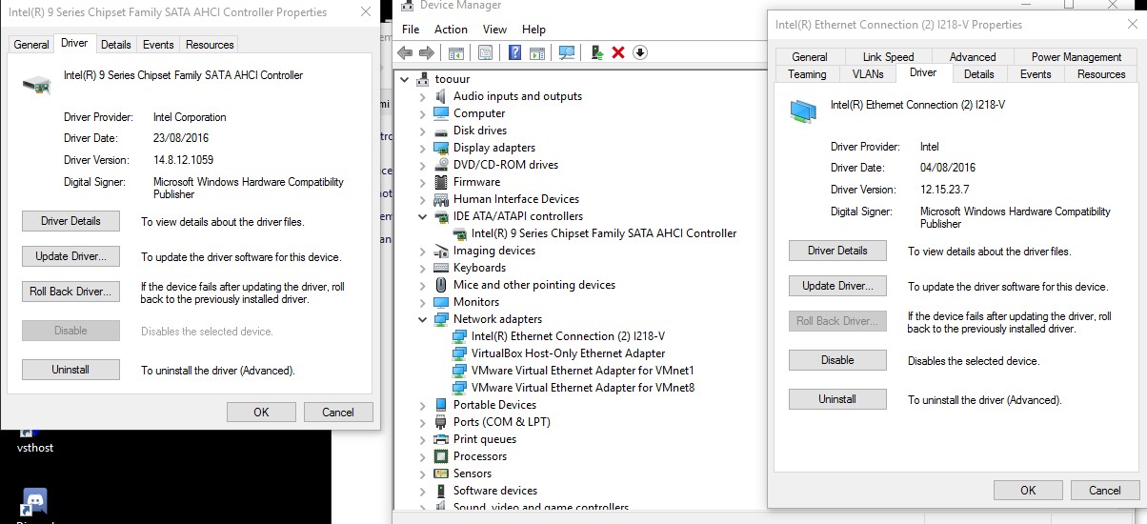Open the File menu in Device Manager
This screenshot has width=1147, height=524.
411,30
